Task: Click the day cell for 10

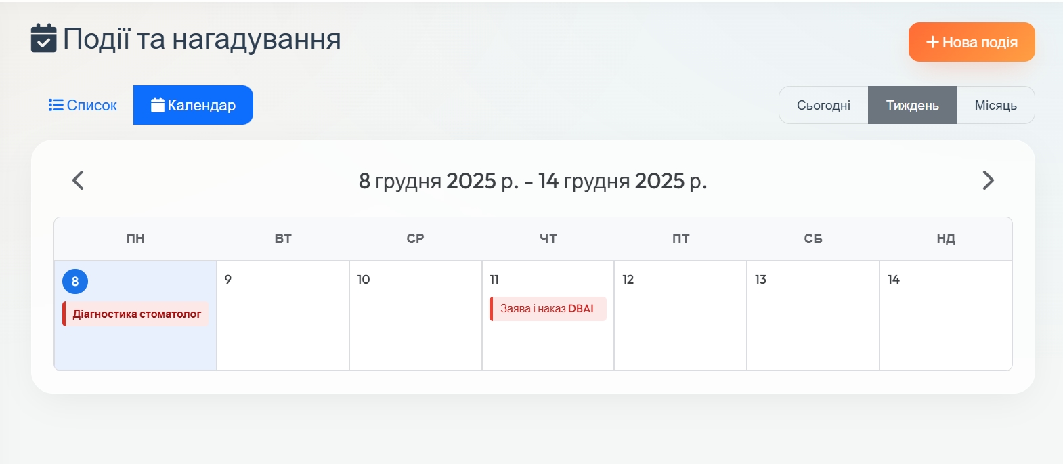Action: point(415,325)
